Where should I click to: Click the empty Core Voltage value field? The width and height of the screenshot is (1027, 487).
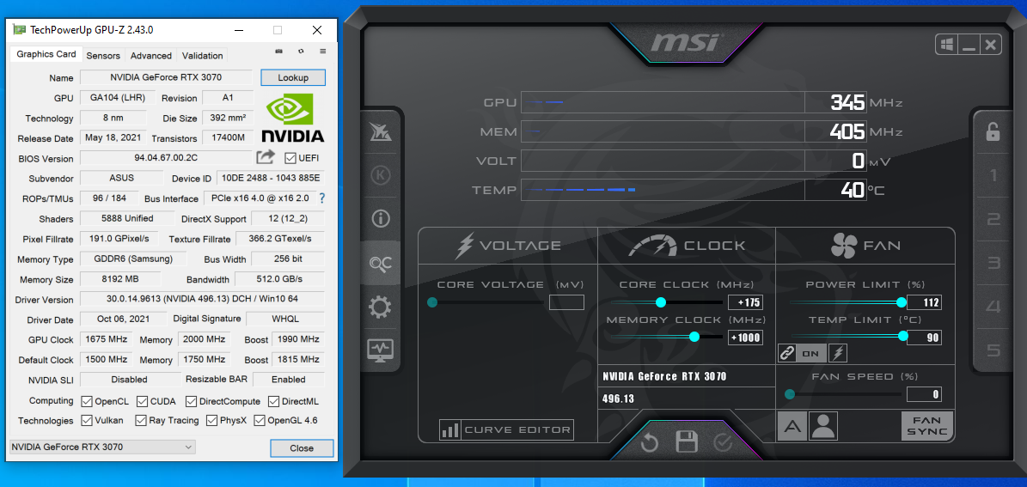pos(566,302)
